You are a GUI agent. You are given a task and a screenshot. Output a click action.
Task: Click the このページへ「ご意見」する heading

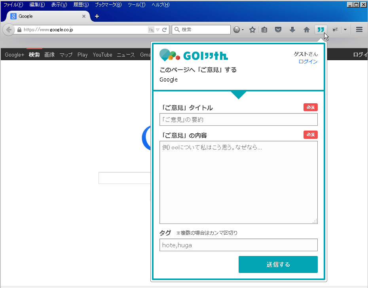coord(198,70)
